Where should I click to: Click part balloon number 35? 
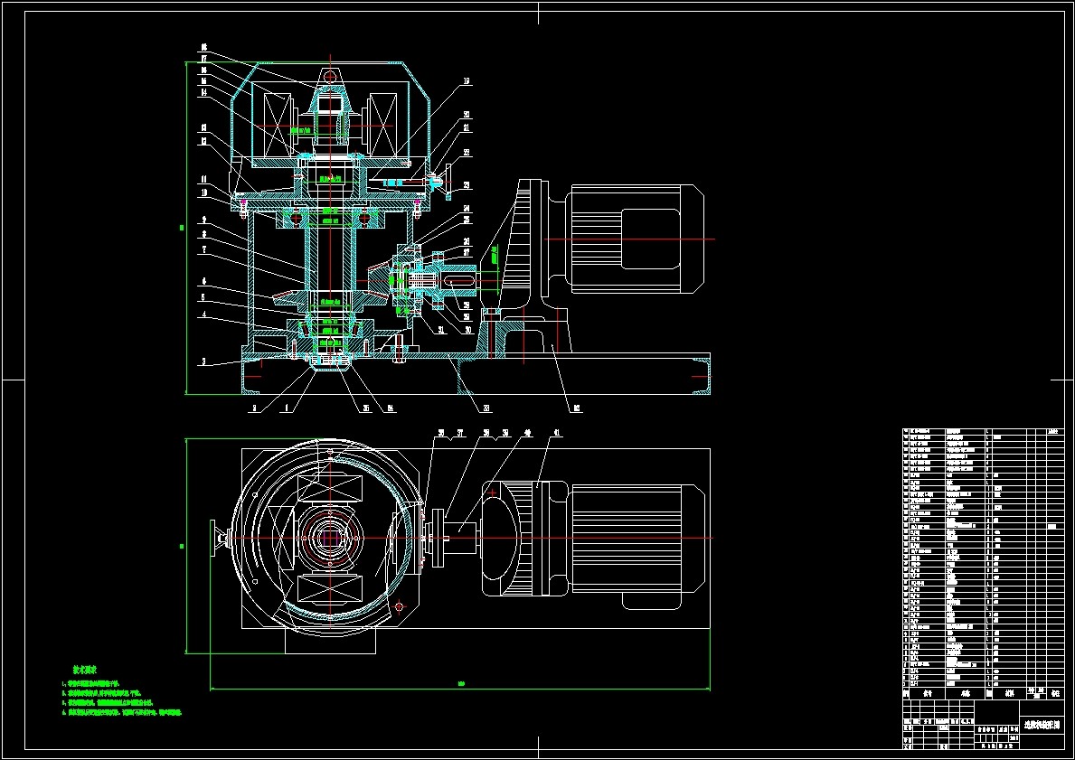pyautogui.click(x=366, y=408)
